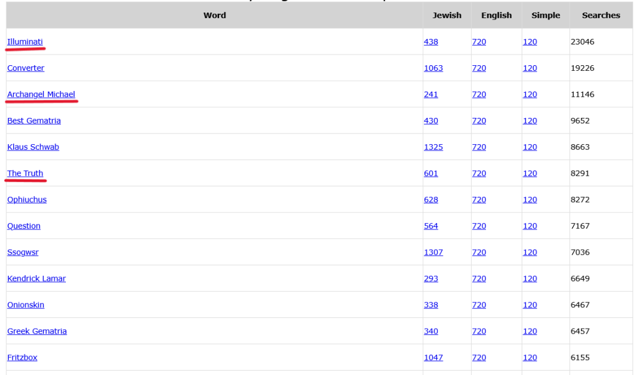Select the Question word link
This screenshot has height=375, width=643.
pos(24,226)
